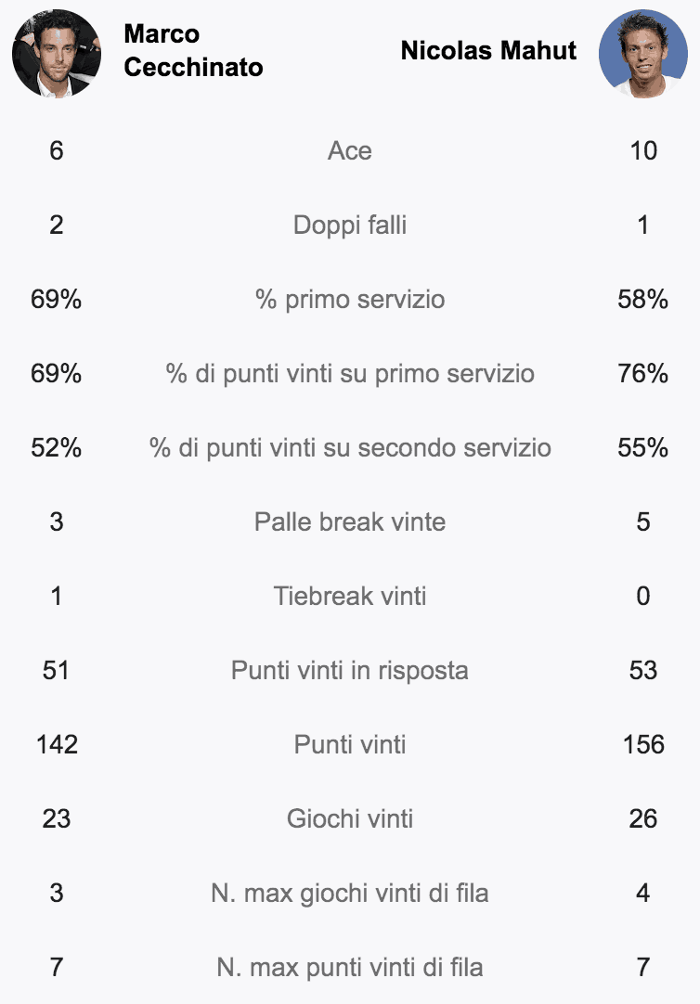Screen dimensions: 700x1004
Task: Click Cecchinato's 142 Punti vinti value
Action: (x=57, y=745)
